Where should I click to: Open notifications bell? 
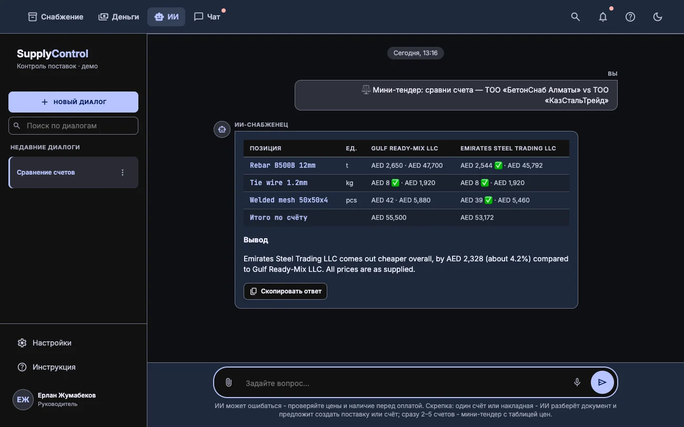click(x=603, y=17)
